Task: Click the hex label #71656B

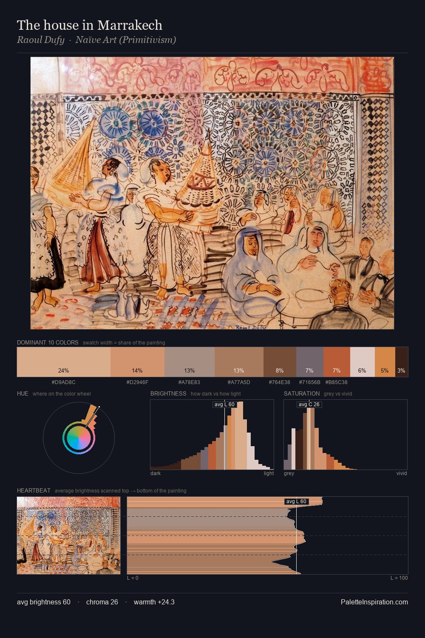Action: [310, 382]
